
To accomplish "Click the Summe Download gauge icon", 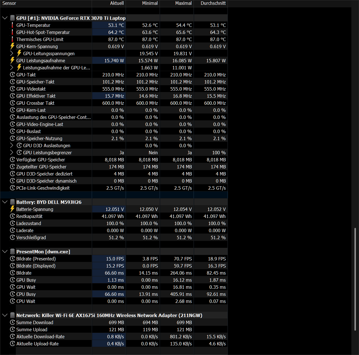I will 12,322.
